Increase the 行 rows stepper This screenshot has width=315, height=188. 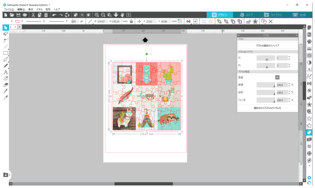click(289, 57)
